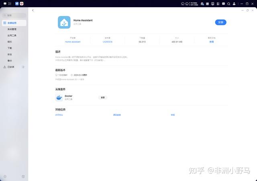This screenshot has height=181, width=257.
Task: Click the desktop icon in the top bar
Action: click(x=5, y=4)
